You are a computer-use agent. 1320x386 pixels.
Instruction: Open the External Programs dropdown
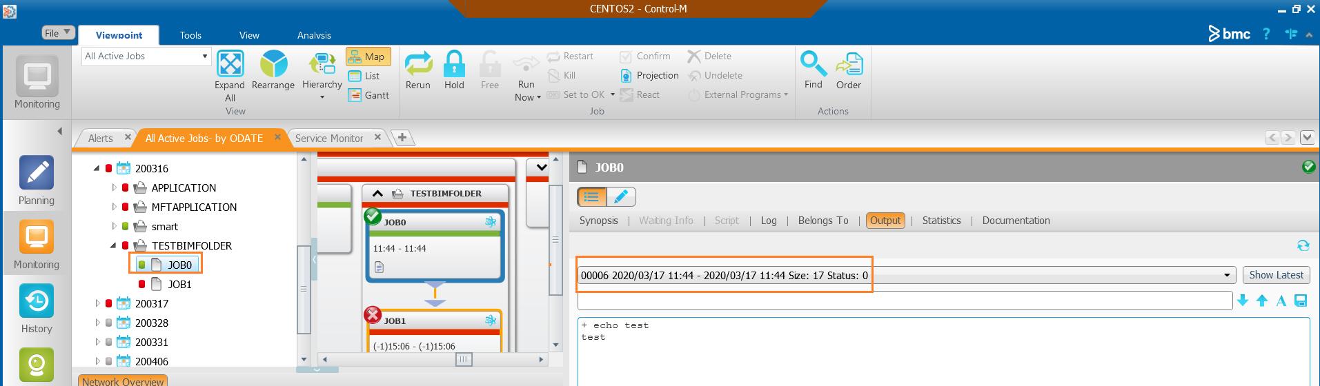click(x=738, y=95)
